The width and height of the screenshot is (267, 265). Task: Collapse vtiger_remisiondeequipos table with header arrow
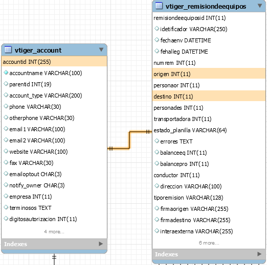click(x=260, y=6)
